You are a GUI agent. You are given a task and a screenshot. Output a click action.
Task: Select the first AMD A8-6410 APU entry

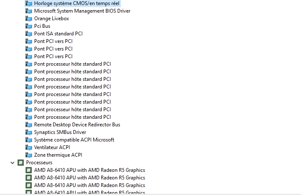tap(89, 170)
